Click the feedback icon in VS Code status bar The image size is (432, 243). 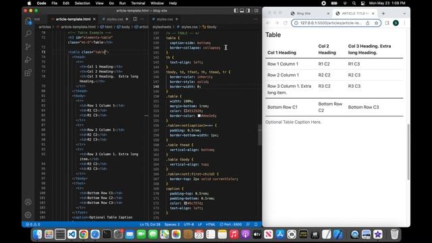pyautogui.click(x=248, y=224)
